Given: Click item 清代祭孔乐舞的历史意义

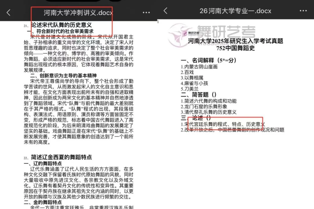Looking at the screenshot, I should tap(210, 112).
